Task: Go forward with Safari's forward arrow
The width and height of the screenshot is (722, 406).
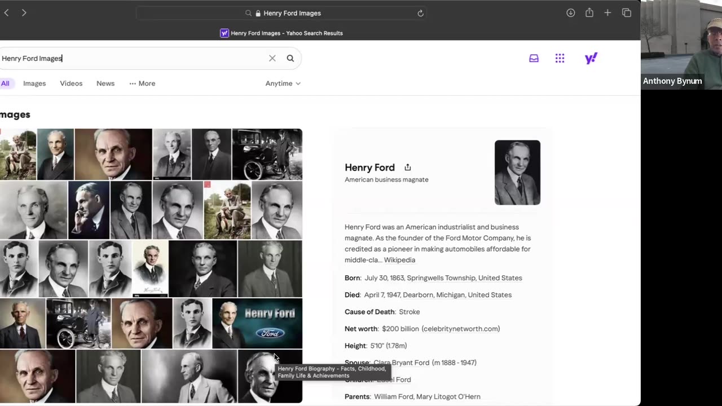Action: (24, 12)
